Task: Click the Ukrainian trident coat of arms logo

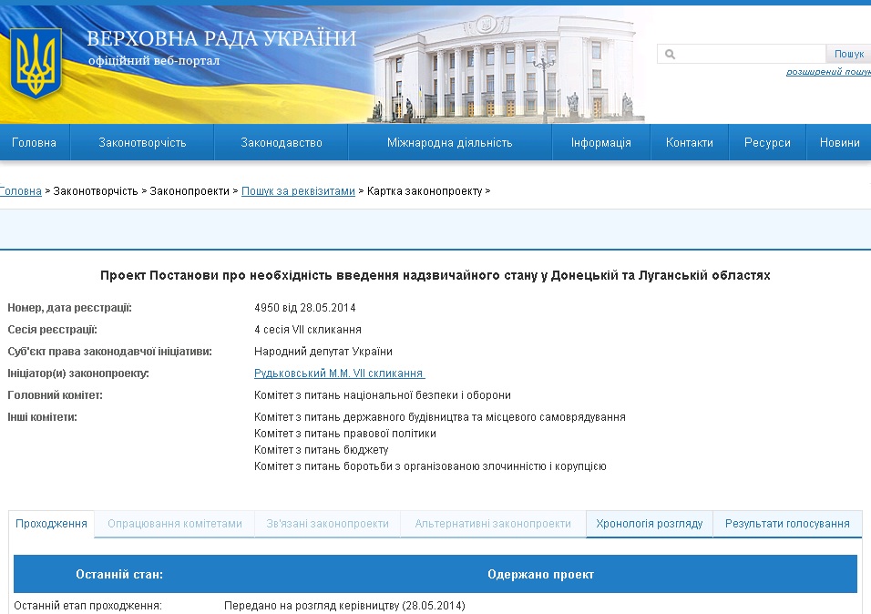Action: click(x=36, y=63)
